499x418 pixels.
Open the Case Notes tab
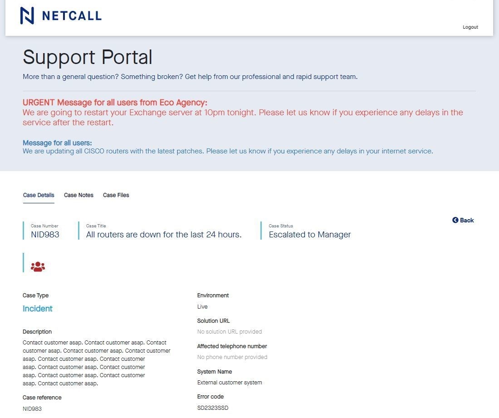pos(78,195)
